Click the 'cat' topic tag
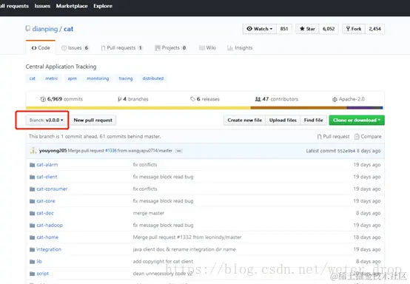 point(33,78)
